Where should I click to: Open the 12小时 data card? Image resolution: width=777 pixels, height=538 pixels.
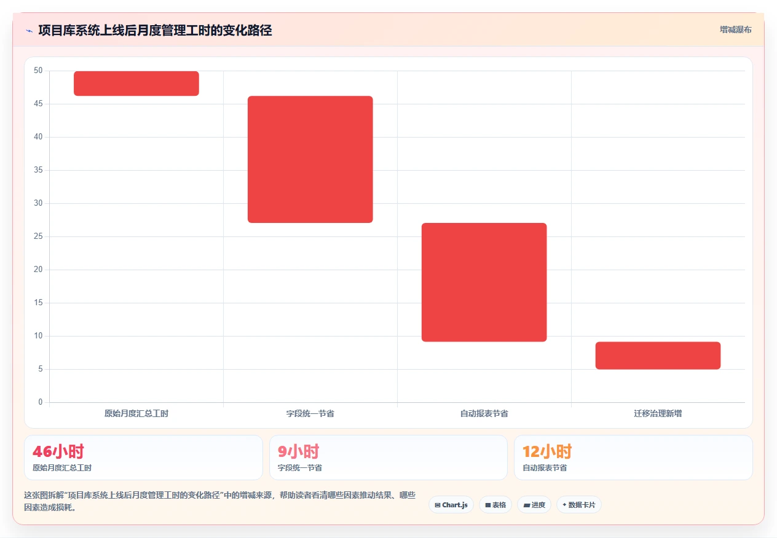tap(633, 458)
